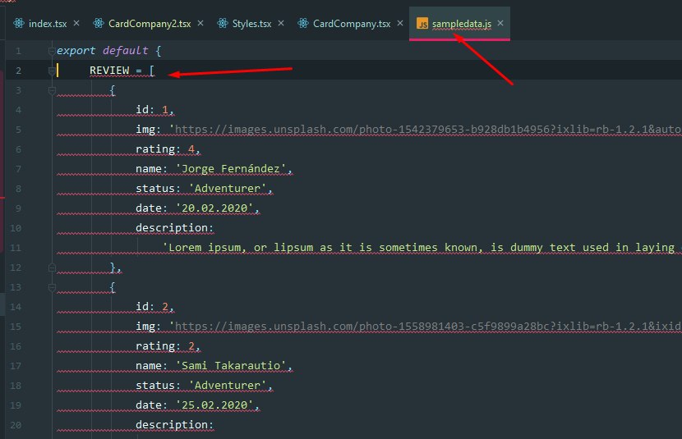This screenshot has height=439, width=682.
Task: Click 'Adventurer' status on line 8
Action: (228, 189)
